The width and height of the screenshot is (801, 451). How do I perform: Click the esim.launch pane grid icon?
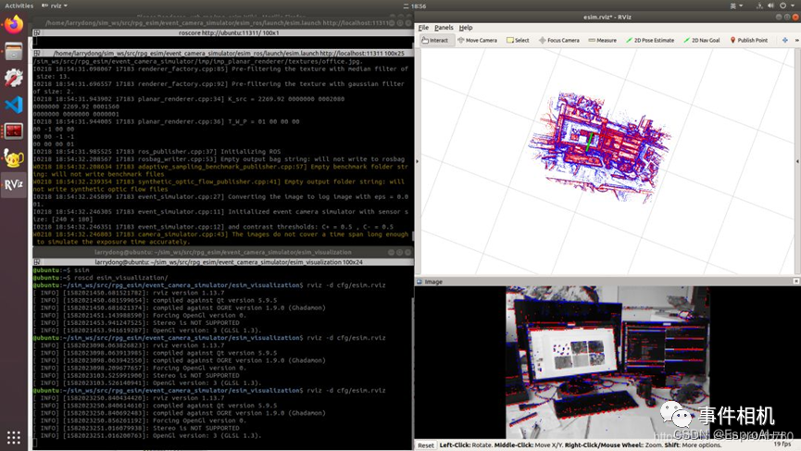tap(37, 53)
